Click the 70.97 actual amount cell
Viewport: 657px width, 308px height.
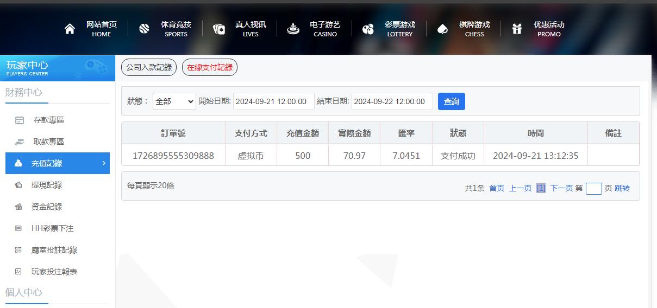354,156
